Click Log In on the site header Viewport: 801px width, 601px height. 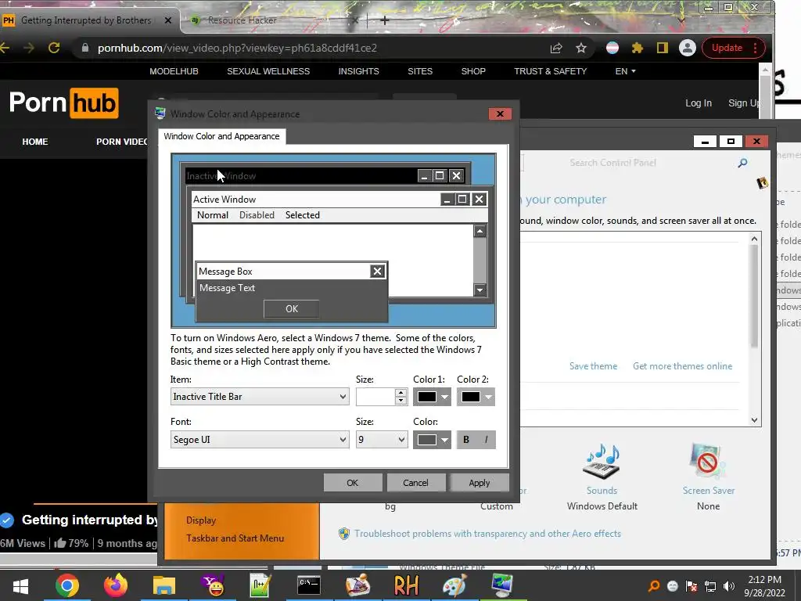[699, 103]
